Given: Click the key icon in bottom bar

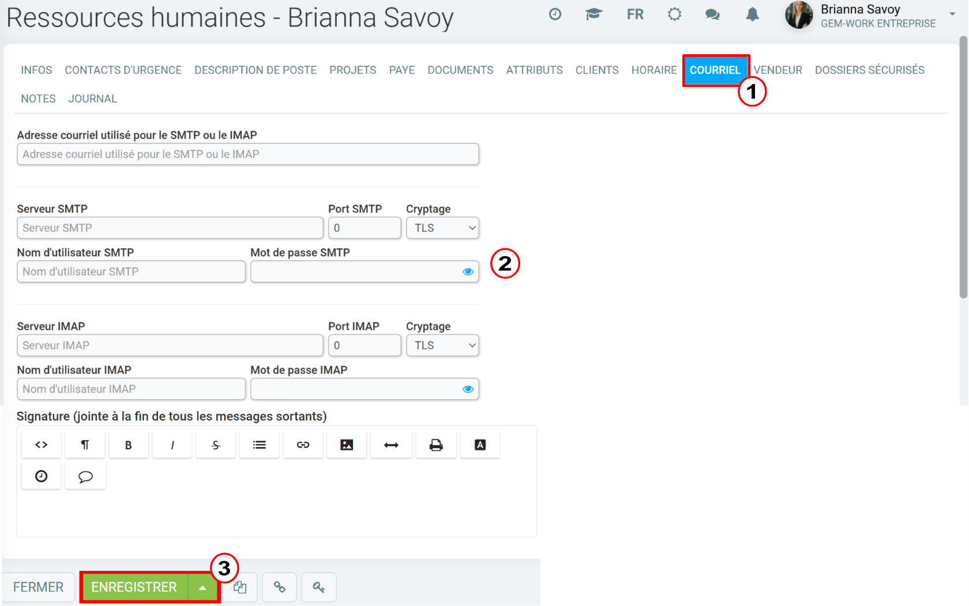Looking at the screenshot, I should click(x=319, y=587).
